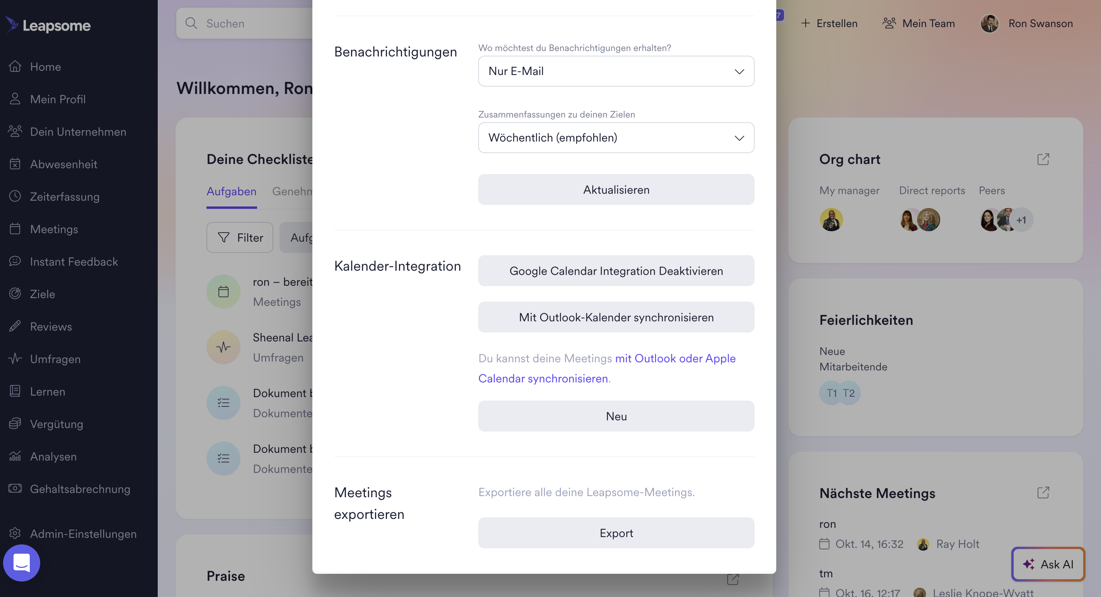Go to Admin-Einstellungen in sidebar
Image resolution: width=1101 pixels, height=597 pixels.
[x=83, y=534]
